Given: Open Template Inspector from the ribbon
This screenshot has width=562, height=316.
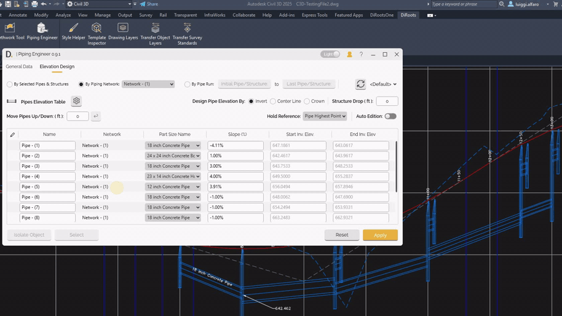Looking at the screenshot, I should click(97, 33).
